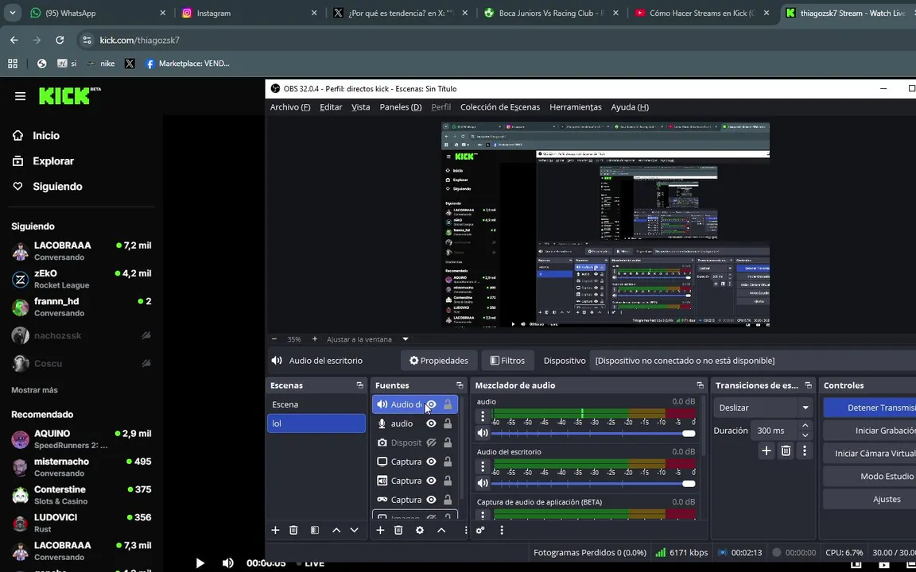This screenshot has width=916, height=572.
Task: Start recording with Iniciar Grabación
Action: [870, 430]
